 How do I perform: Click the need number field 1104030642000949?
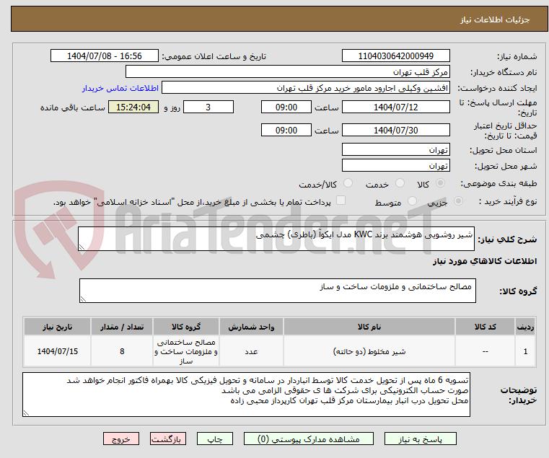395,56
